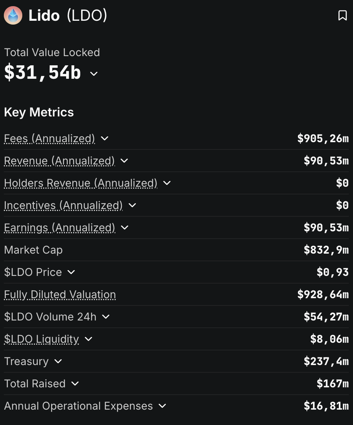The width and height of the screenshot is (353, 425).
Task: Expand the Total Value Locked breakdown chevron
Action: [94, 73]
